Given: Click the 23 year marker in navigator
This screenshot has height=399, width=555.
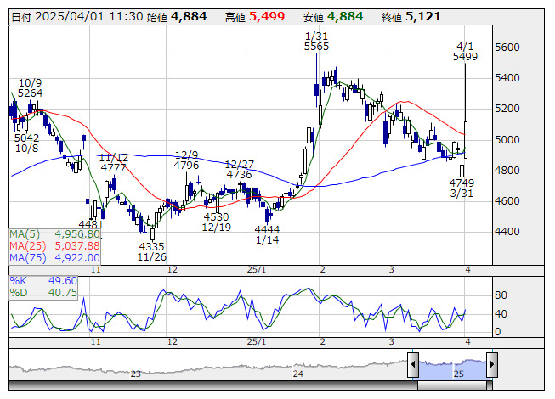Looking at the screenshot, I should (136, 374).
